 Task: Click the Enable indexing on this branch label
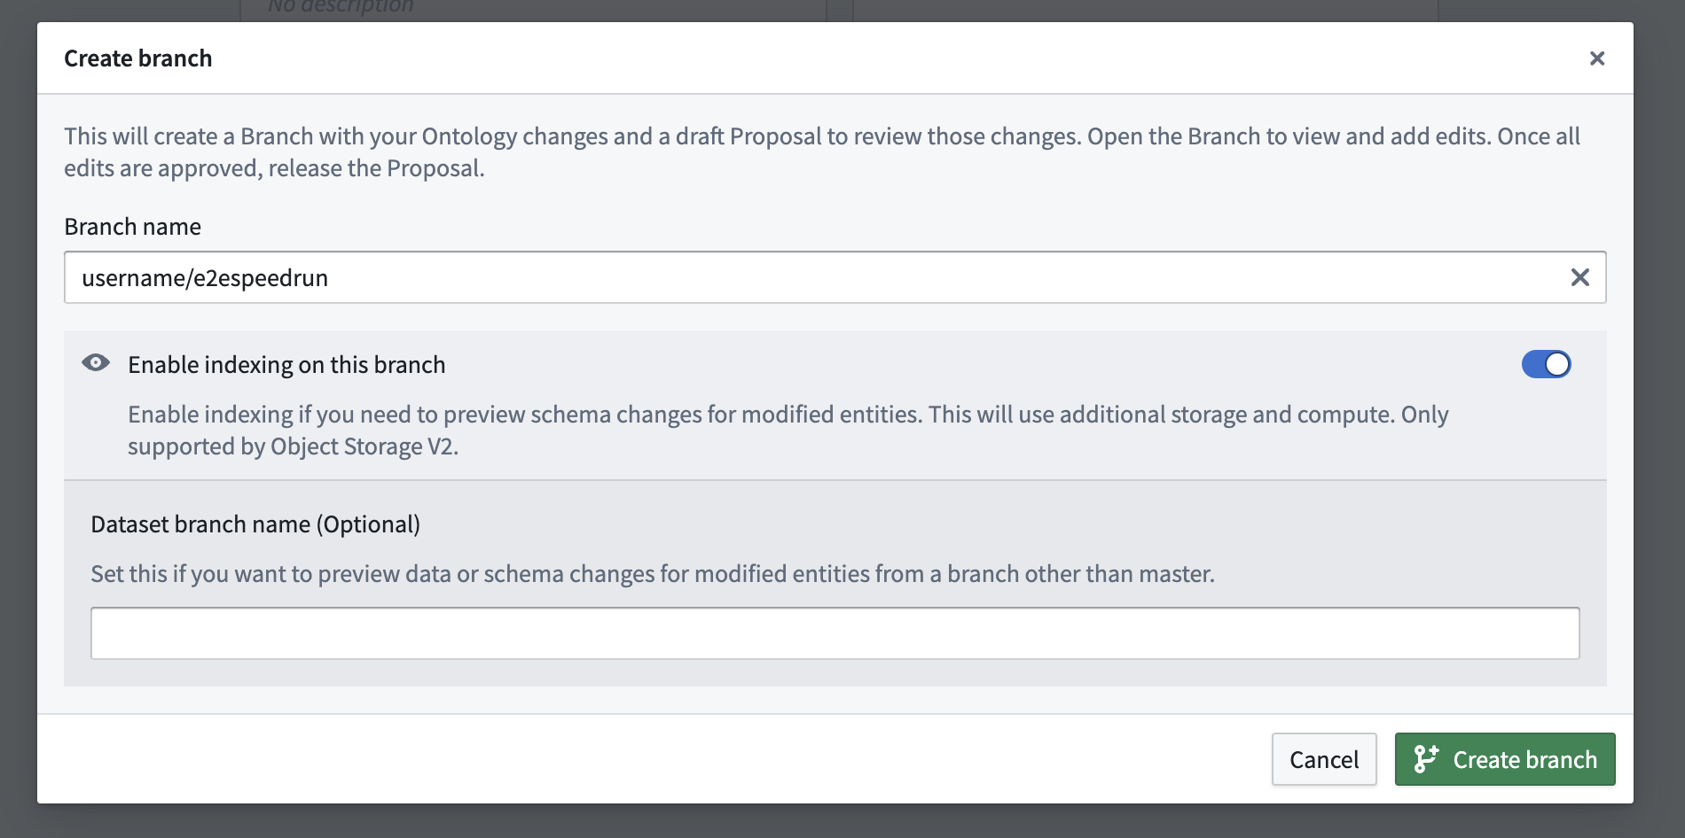pos(286,365)
